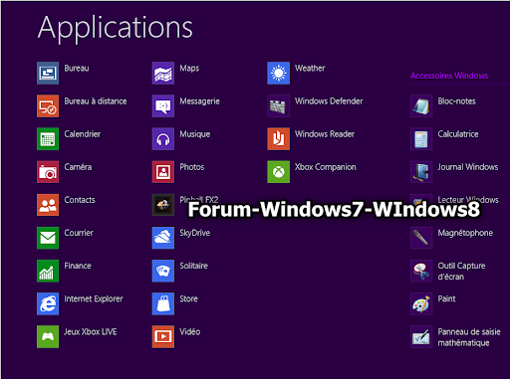Viewport: 510px width, 379px height.
Task: Click the Outil Capture d'écran label
Action: pyautogui.click(x=461, y=272)
